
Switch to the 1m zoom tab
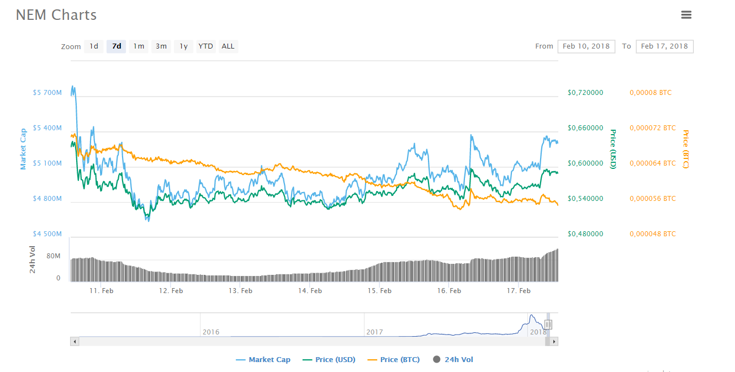(x=139, y=46)
